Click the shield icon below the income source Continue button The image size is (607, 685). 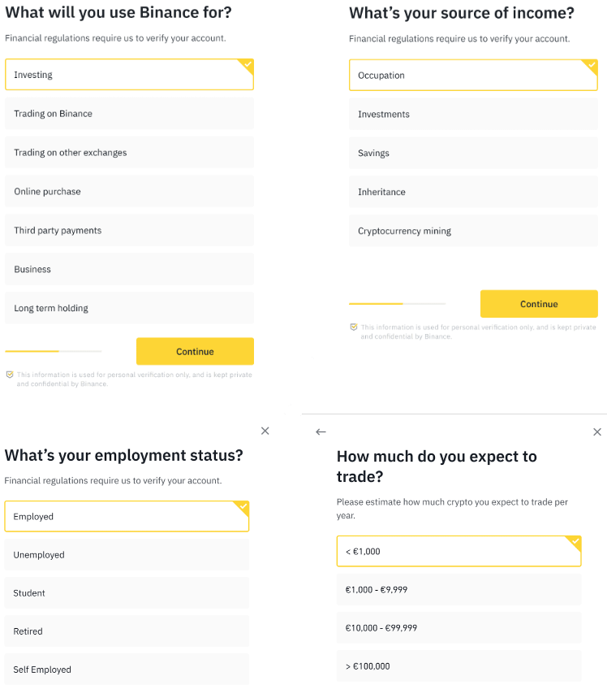pyautogui.click(x=354, y=327)
